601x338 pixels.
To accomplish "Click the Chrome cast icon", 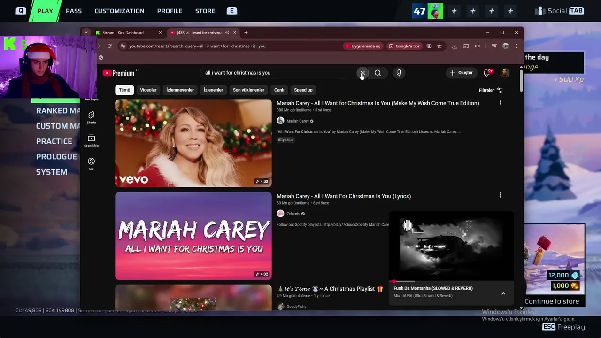I will click(x=466, y=46).
